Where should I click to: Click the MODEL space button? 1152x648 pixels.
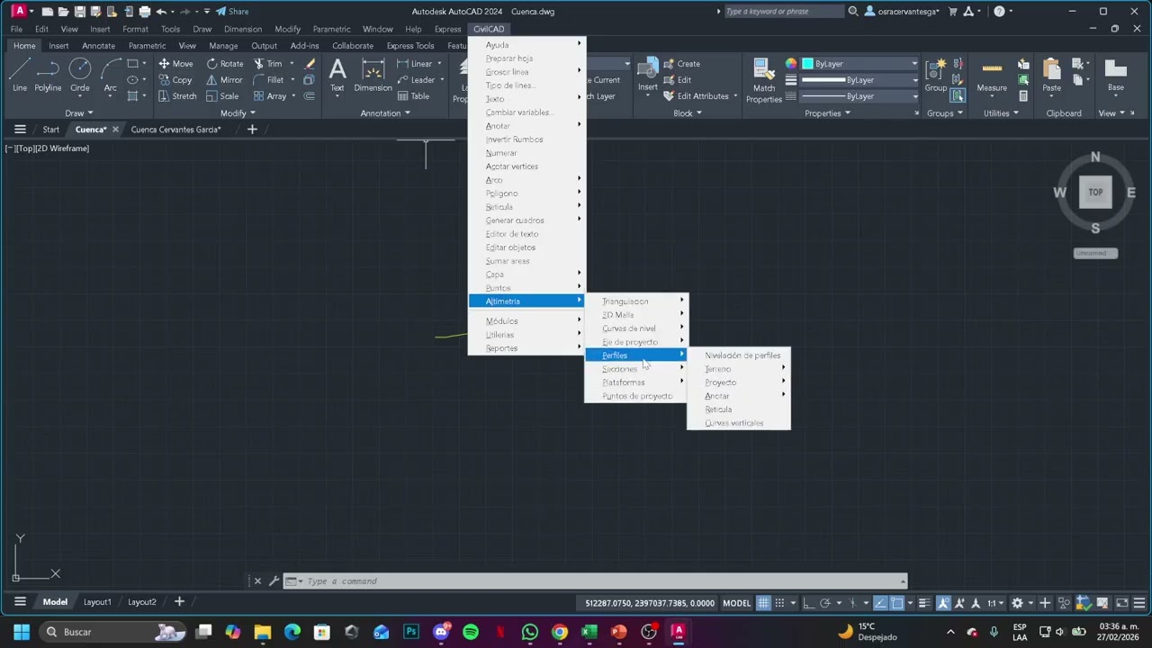[x=736, y=603]
